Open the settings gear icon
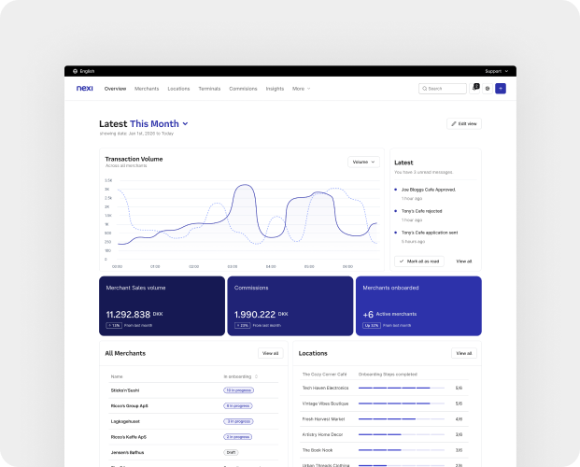Image resolution: width=580 pixels, height=467 pixels. [488, 89]
